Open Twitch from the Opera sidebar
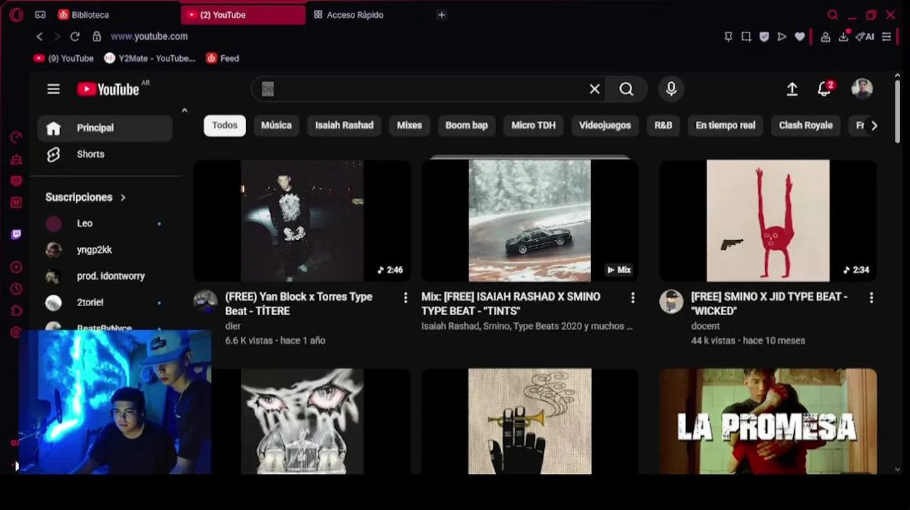 (16, 234)
